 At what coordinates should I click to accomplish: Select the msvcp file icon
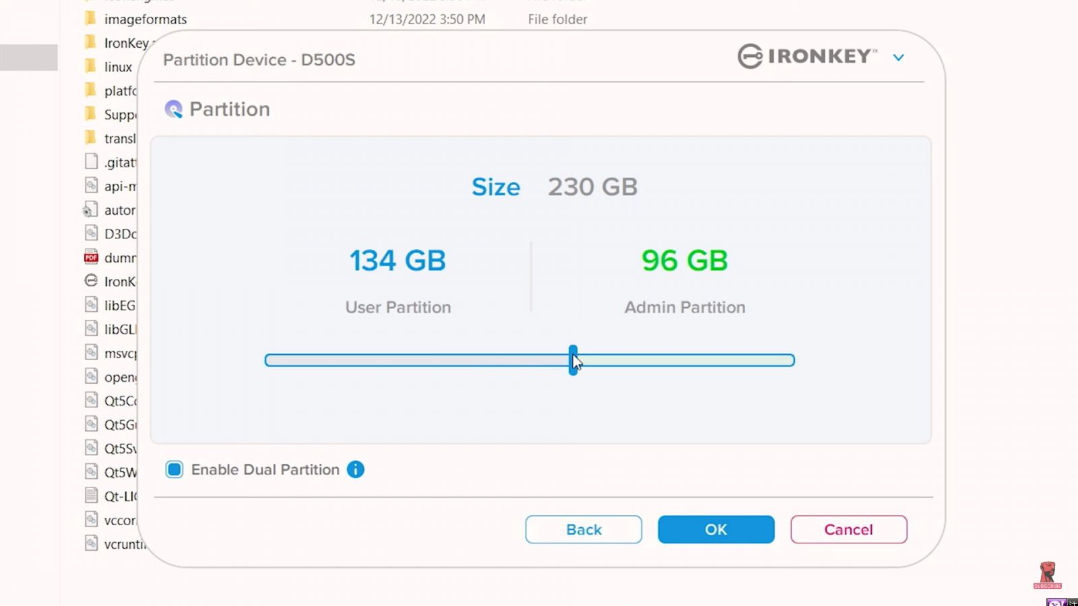[x=91, y=352]
